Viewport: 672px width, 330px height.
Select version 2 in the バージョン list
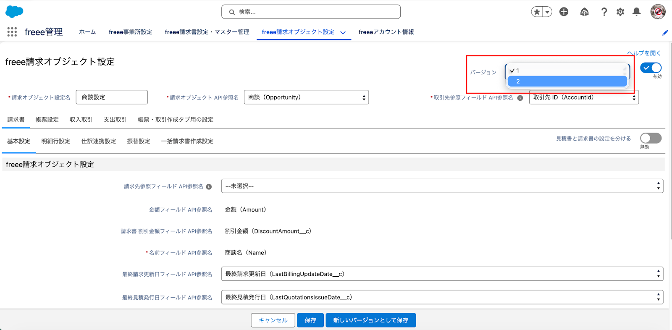pyautogui.click(x=567, y=81)
